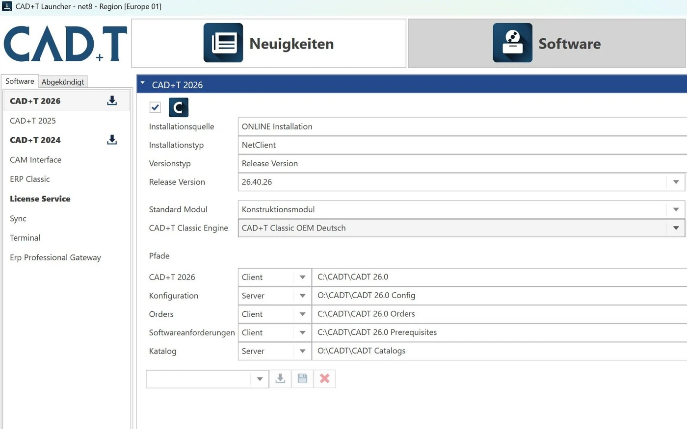Select CAD+T 2026 in the sidebar list

coord(66,101)
